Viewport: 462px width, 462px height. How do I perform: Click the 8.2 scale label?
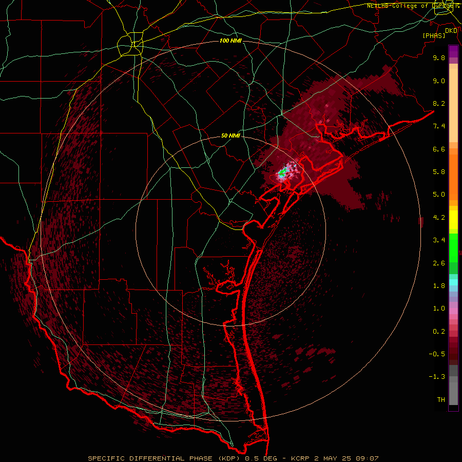click(439, 103)
